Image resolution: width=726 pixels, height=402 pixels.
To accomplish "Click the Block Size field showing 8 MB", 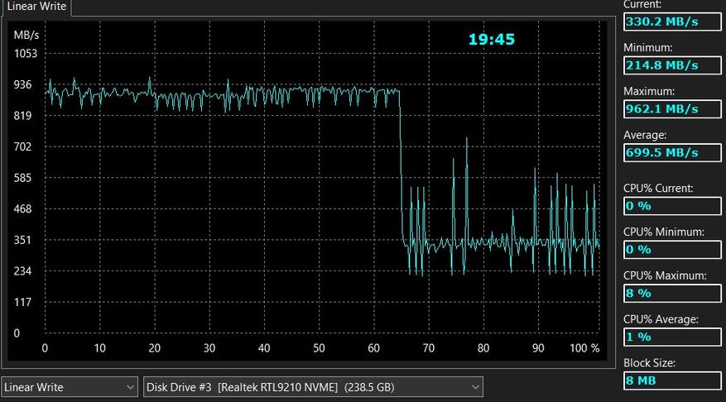I will 672,381.
